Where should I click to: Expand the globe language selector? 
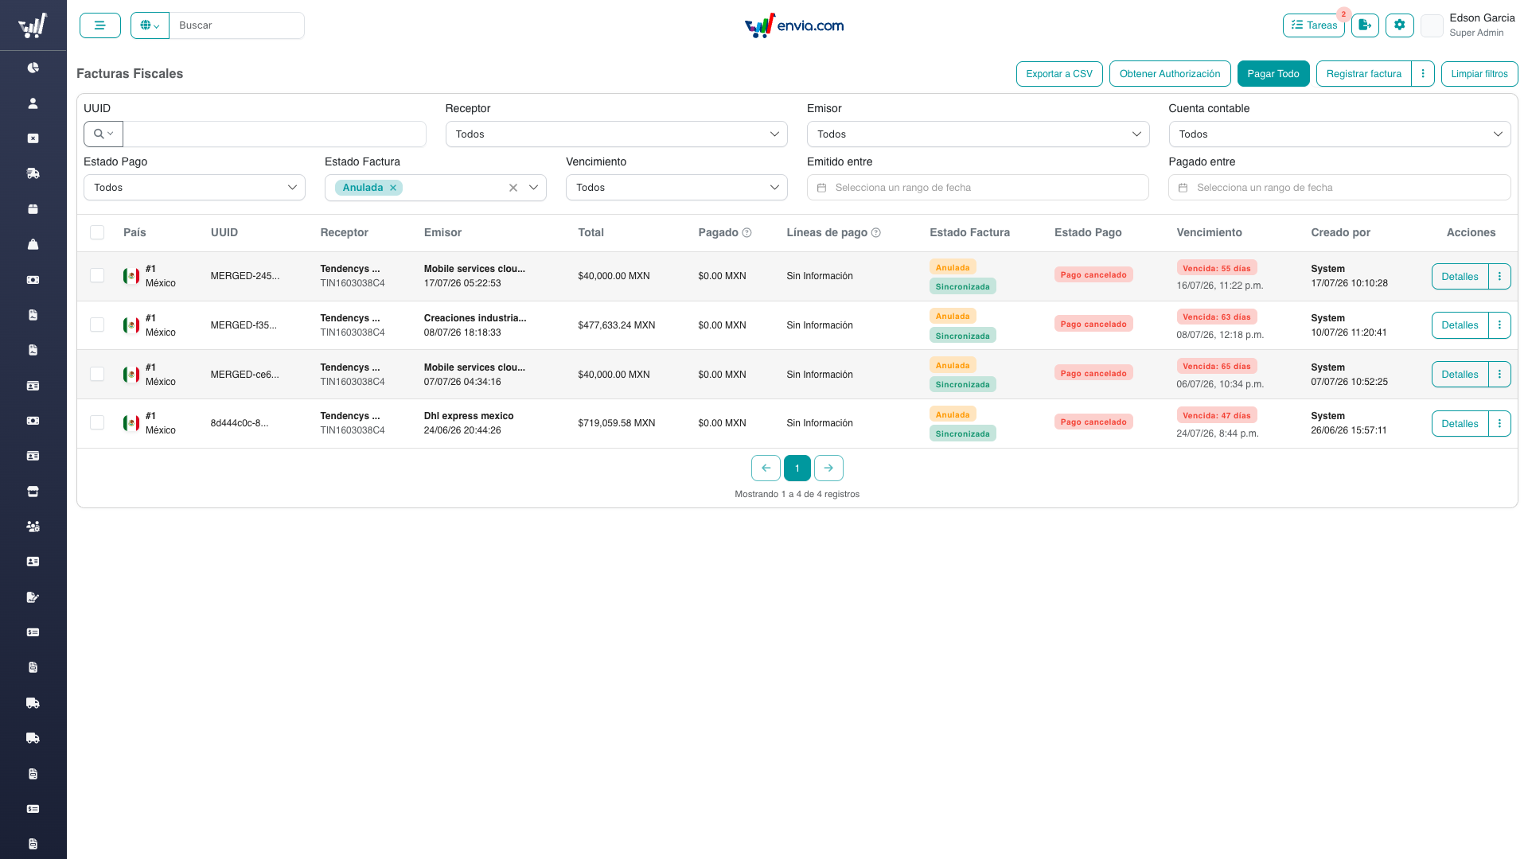(x=150, y=25)
